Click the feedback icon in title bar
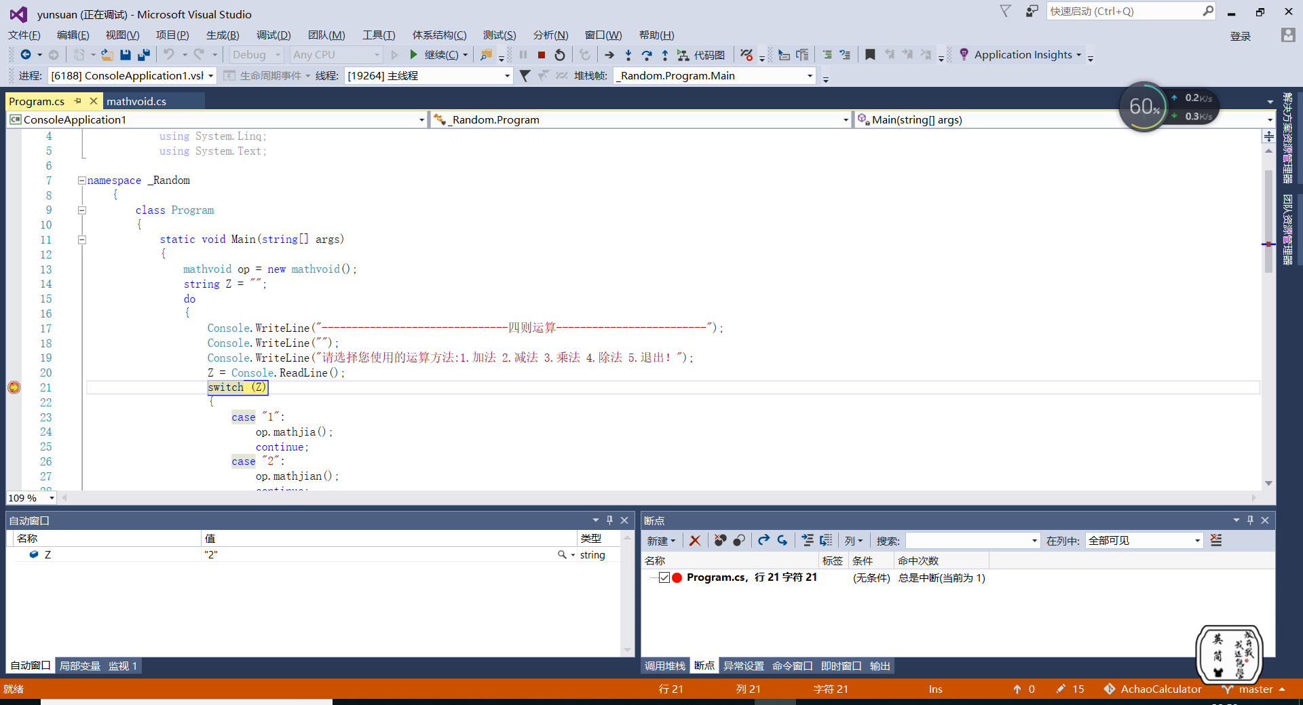 pyautogui.click(x=1032, y=12)
